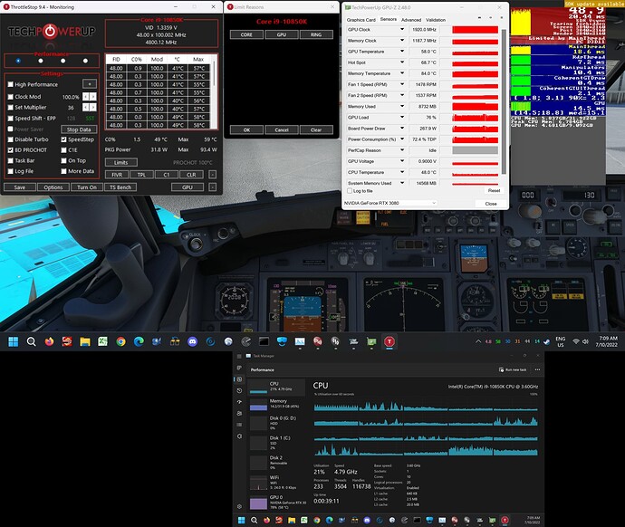Screen dimensions: 625x527
Task: Open Fan 1 Speed sensor dropdown arrow
Action: 402,84
